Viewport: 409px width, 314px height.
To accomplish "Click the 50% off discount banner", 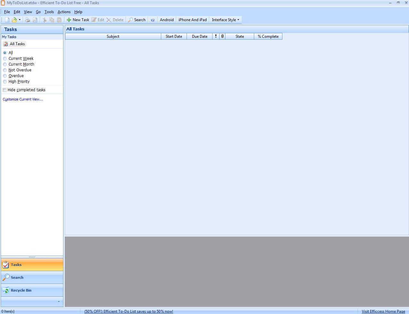I will tap(128, 311).
